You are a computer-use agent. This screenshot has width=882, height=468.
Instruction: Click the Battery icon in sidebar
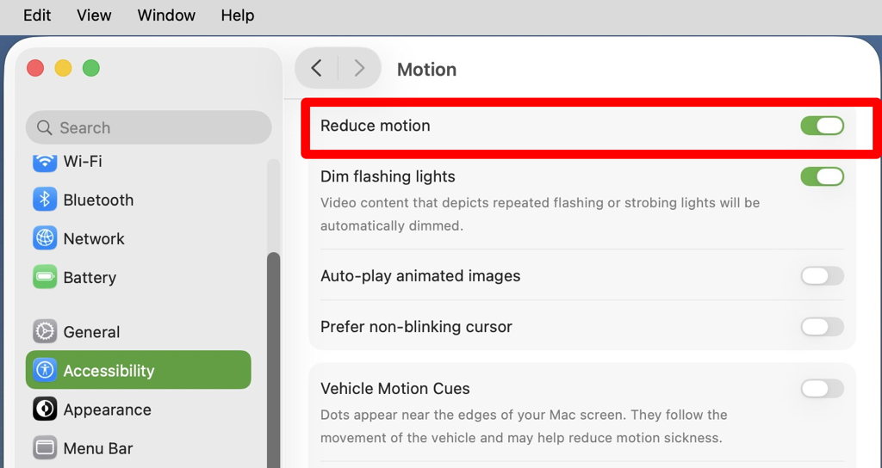[45, 277]
